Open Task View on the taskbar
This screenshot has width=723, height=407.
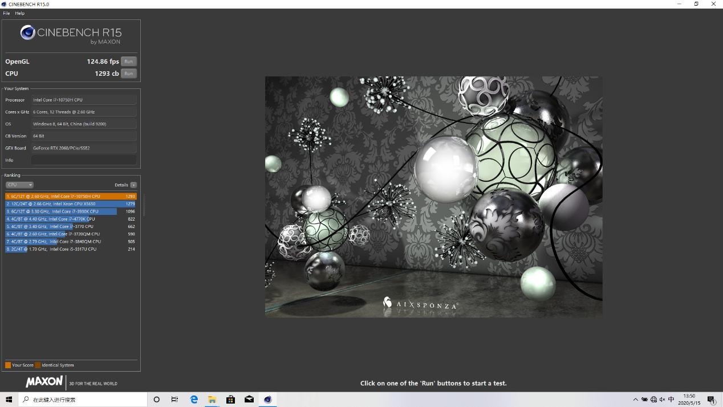174,400
